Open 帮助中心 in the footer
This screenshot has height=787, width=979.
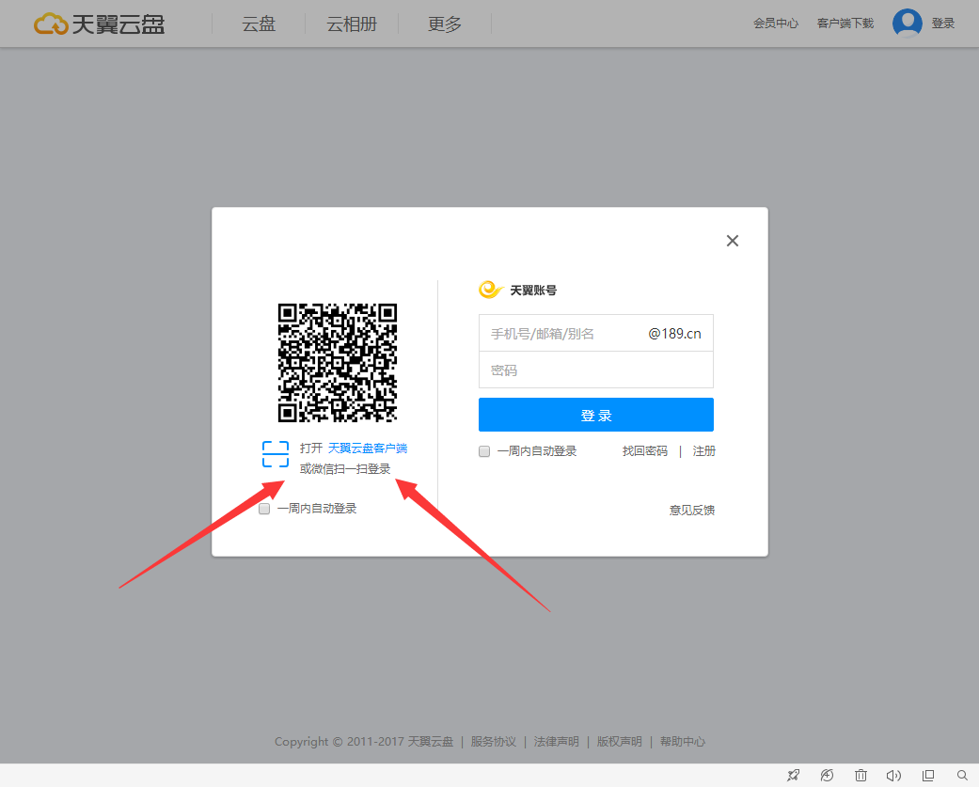click(x=683, y=742)
